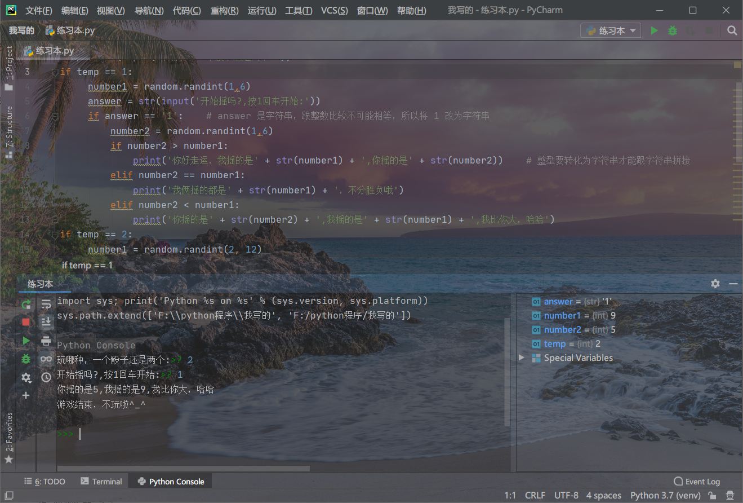
Task: Change line separator CRLF in status bar
Action: (535, 496)
